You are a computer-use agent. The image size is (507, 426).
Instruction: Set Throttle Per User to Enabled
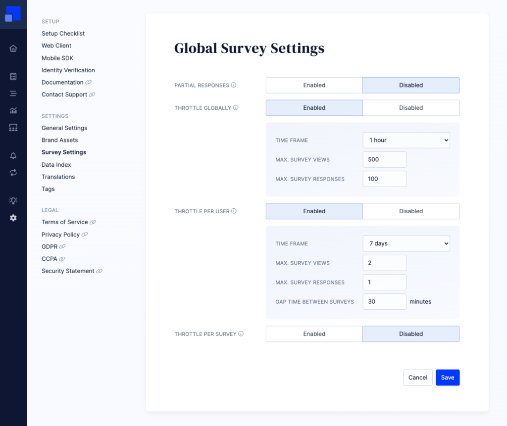[x=314, y=211]
